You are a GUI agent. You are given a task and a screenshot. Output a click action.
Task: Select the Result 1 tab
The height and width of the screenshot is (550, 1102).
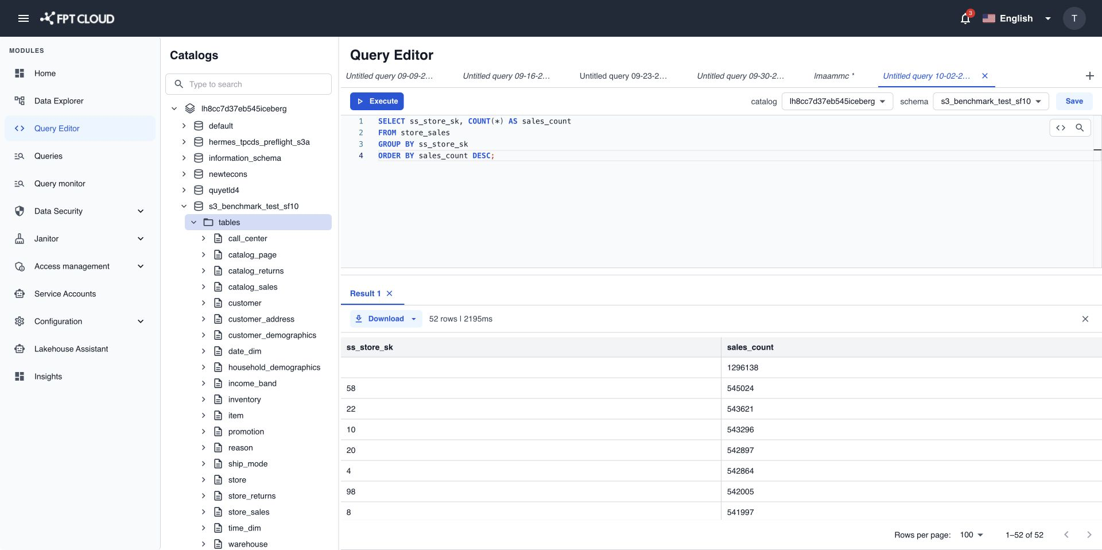365,293
